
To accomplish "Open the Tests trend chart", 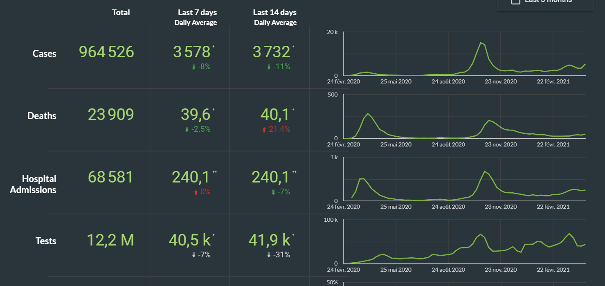I will coord(464,242).
